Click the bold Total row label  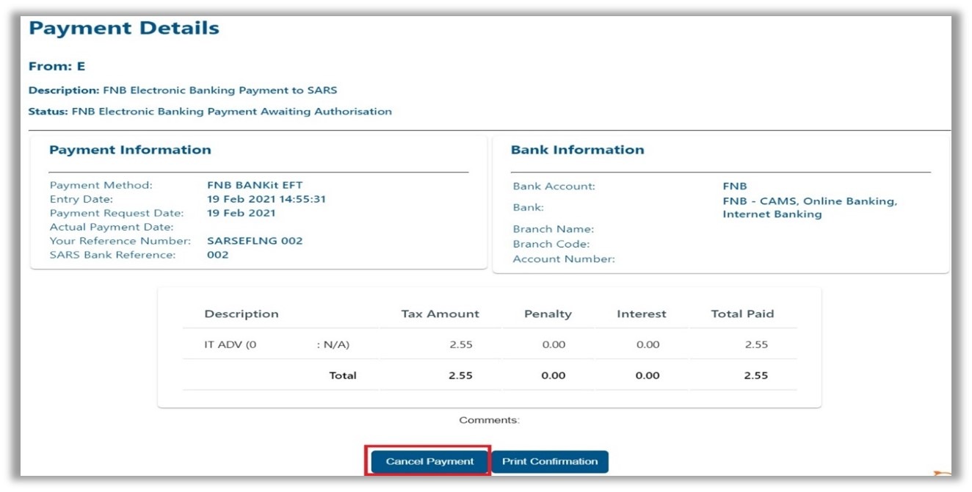pos(342,375)
